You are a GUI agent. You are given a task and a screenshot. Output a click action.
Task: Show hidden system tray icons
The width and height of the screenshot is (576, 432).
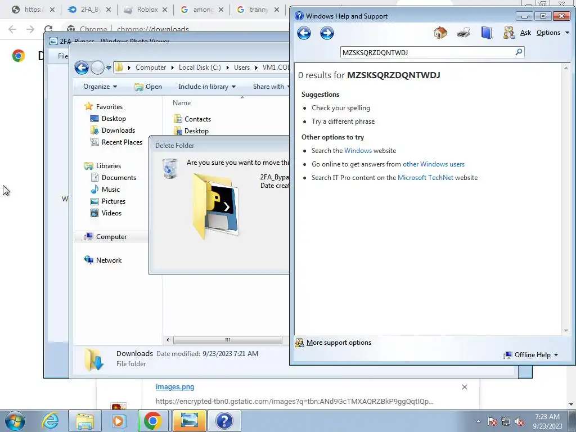(478, 421)
